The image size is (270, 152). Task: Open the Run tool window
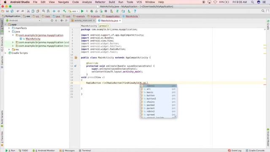click(11, 150)
